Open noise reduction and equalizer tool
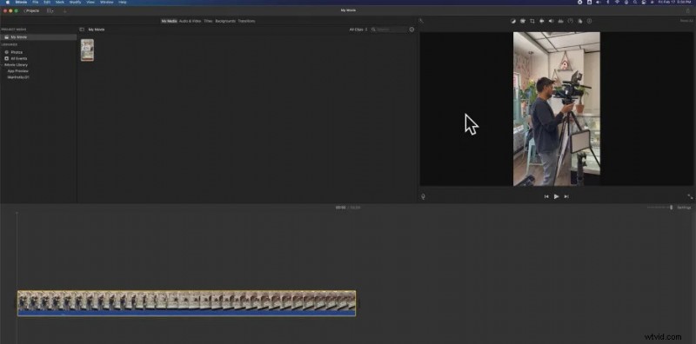This screenshot has height=344, width=696. click(560, 21)
